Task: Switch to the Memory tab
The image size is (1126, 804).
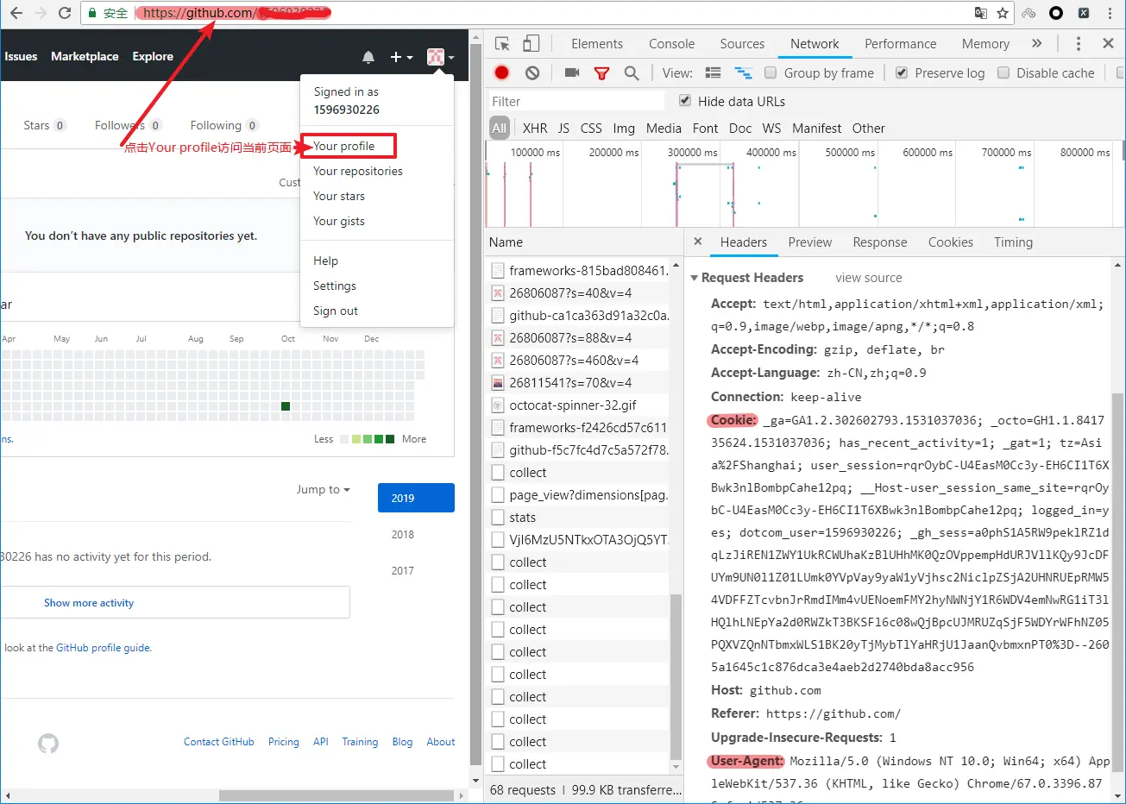Action: pos(985,44)
